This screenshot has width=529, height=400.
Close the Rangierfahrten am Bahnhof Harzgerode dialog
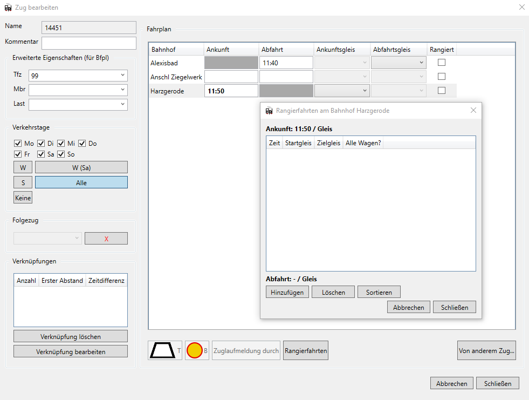tap(473, 110)
